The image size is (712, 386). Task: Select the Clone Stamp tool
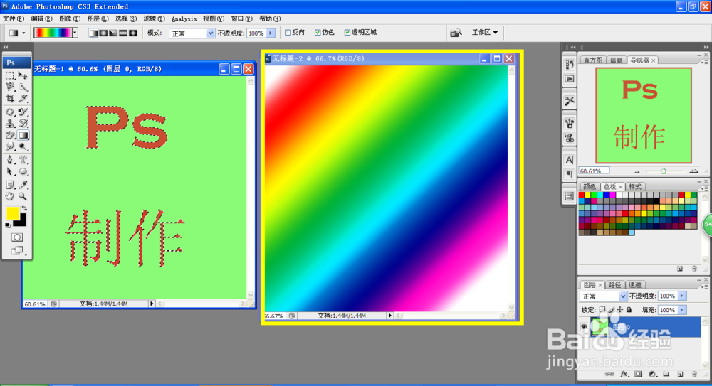(10, 124)
